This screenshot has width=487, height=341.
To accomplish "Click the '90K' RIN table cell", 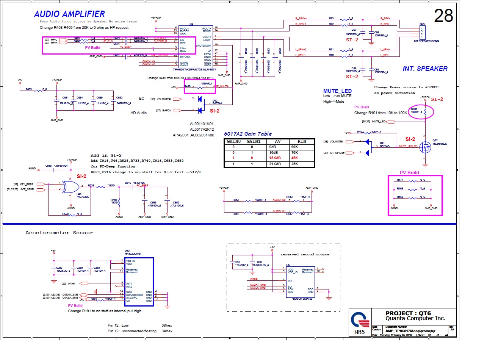I will click(x=302, y=147).
